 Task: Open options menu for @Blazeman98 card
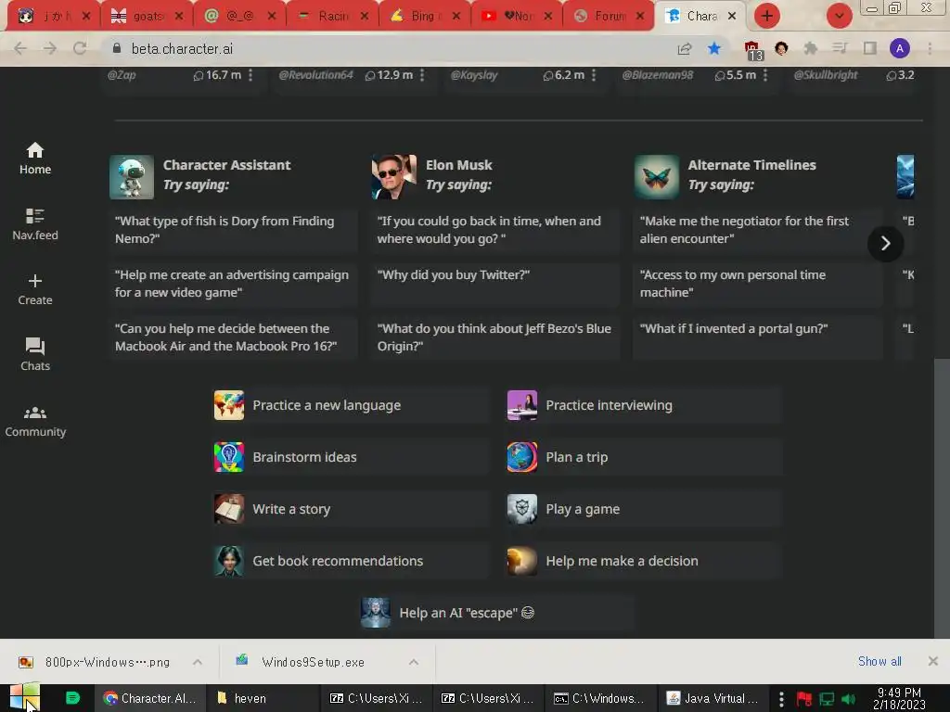(x=765, y=75)
